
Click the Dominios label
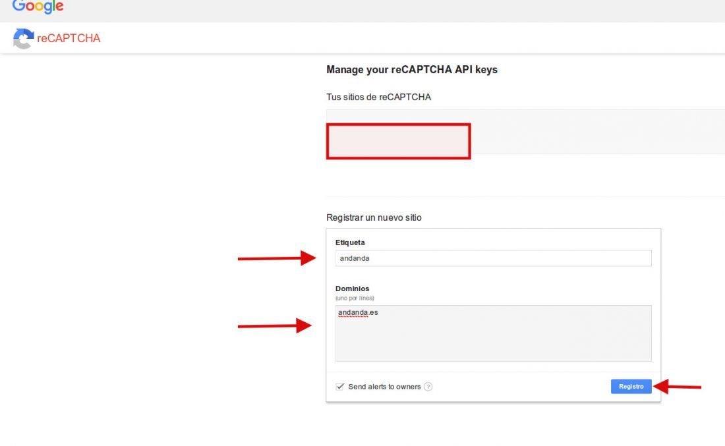click(x=353, y=289)
